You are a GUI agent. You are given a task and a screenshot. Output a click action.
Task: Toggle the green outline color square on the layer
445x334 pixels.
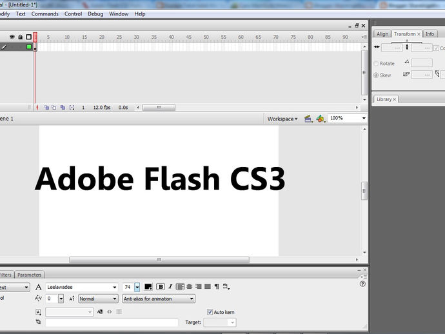coord(29,47)
